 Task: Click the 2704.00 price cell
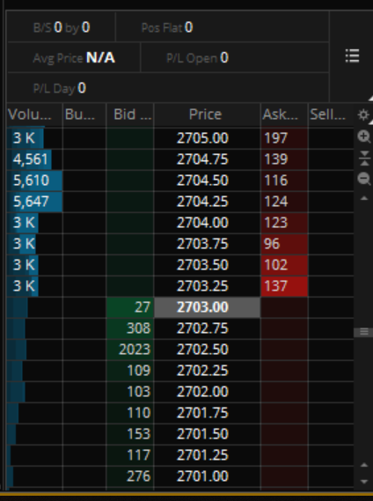coord(208,223)
